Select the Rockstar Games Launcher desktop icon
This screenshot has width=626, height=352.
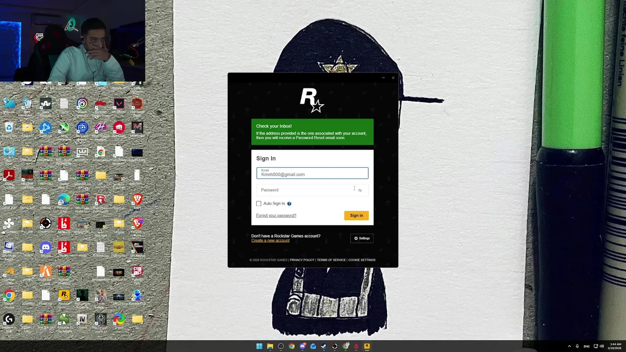[64, 298]
